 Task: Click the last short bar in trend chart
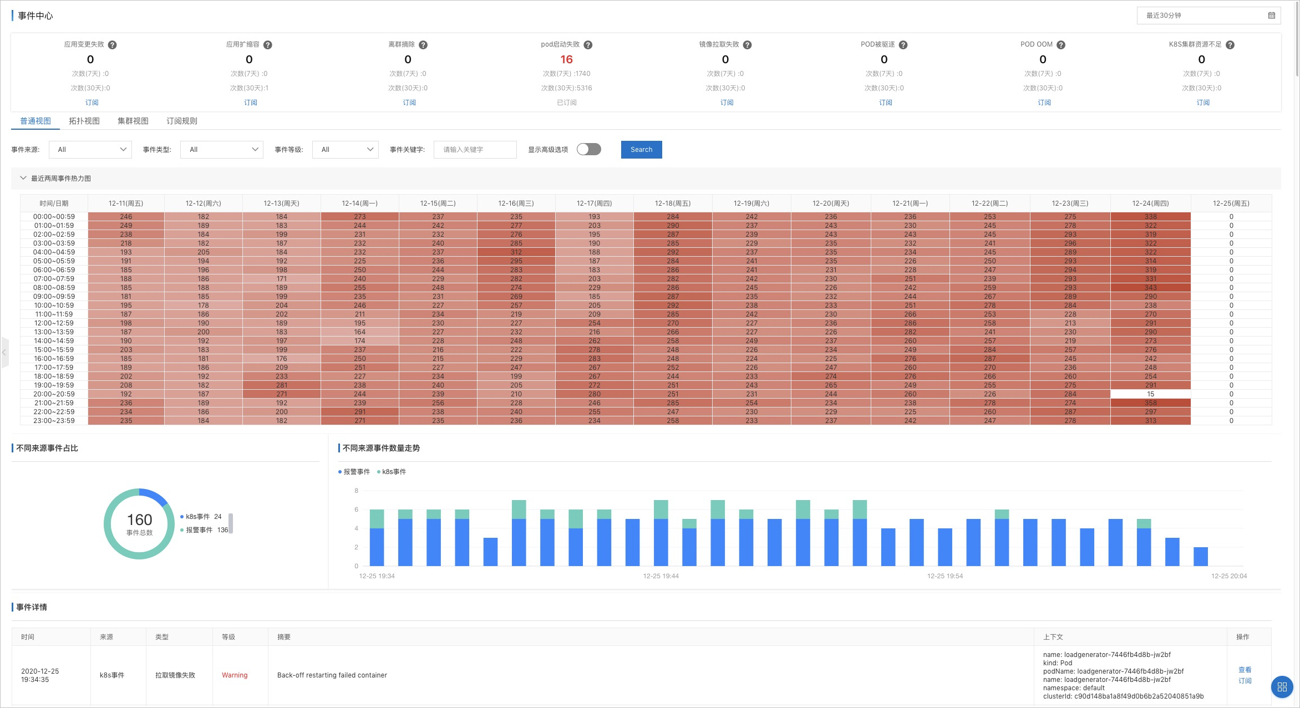1200,557
